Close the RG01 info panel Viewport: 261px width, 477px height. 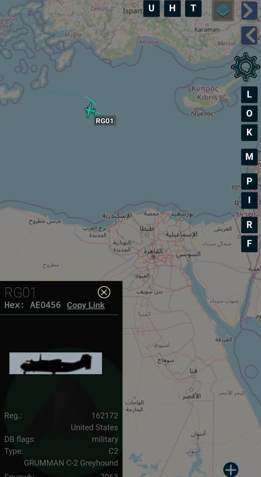(x=104, y=292)
